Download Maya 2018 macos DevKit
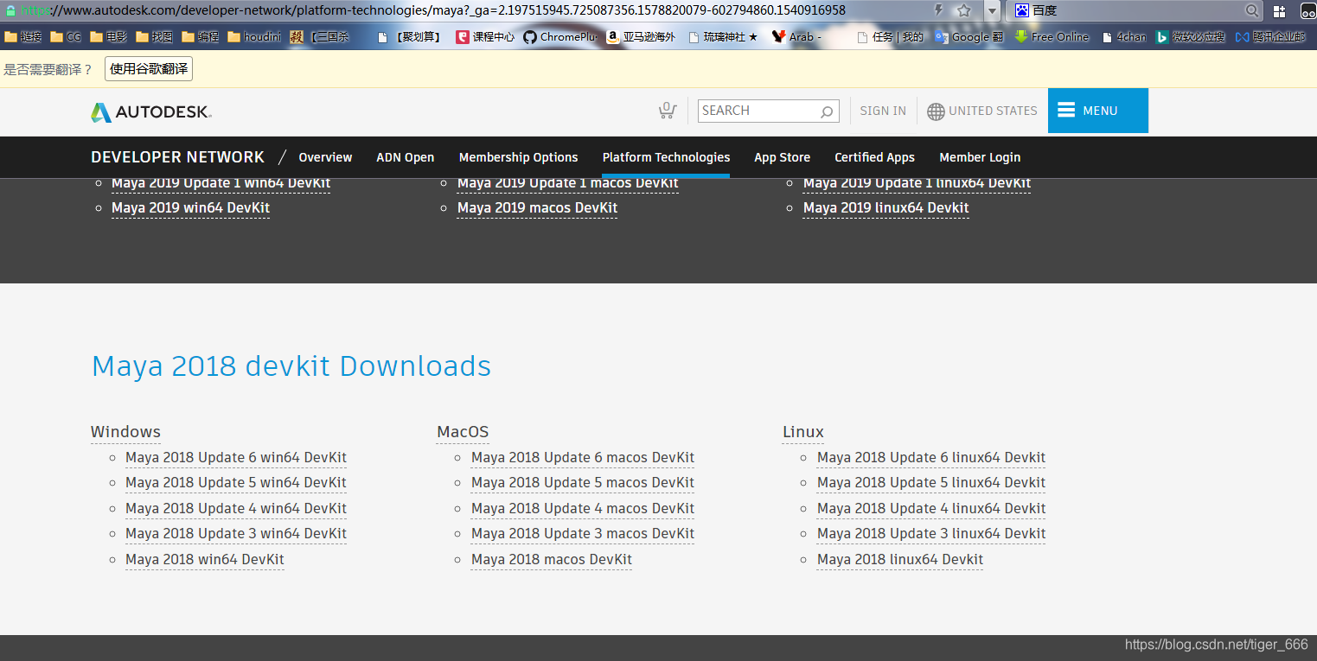The width and height of the screenshot is (1317, 661). 552,560
